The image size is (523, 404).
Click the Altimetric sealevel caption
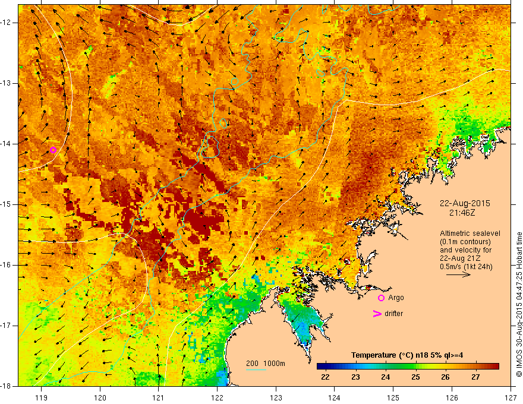point(470,233)
